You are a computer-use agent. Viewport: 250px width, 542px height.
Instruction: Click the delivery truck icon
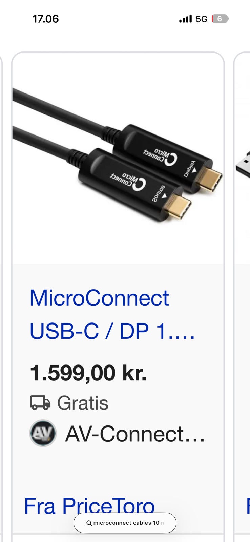coord(40,403)
